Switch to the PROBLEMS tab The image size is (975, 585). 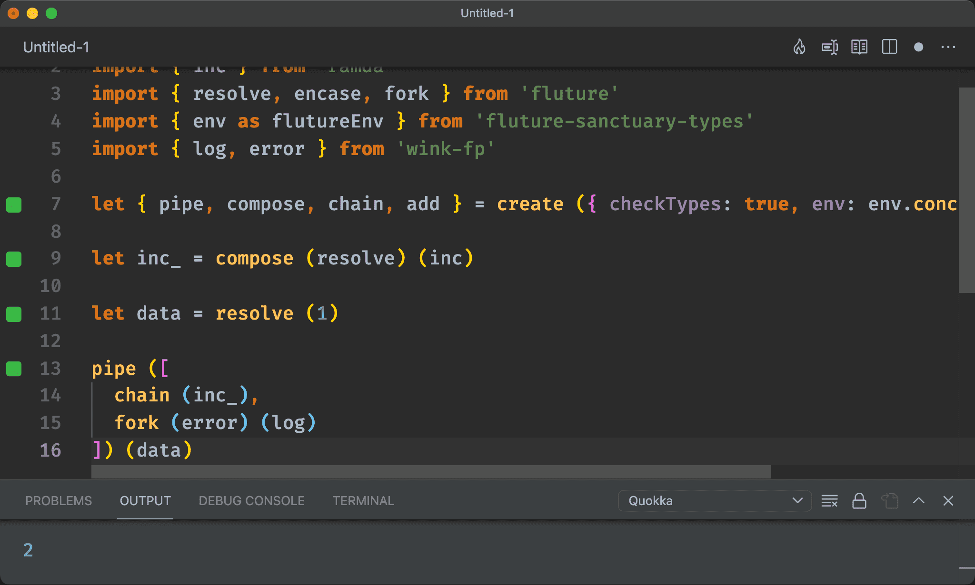59,501
